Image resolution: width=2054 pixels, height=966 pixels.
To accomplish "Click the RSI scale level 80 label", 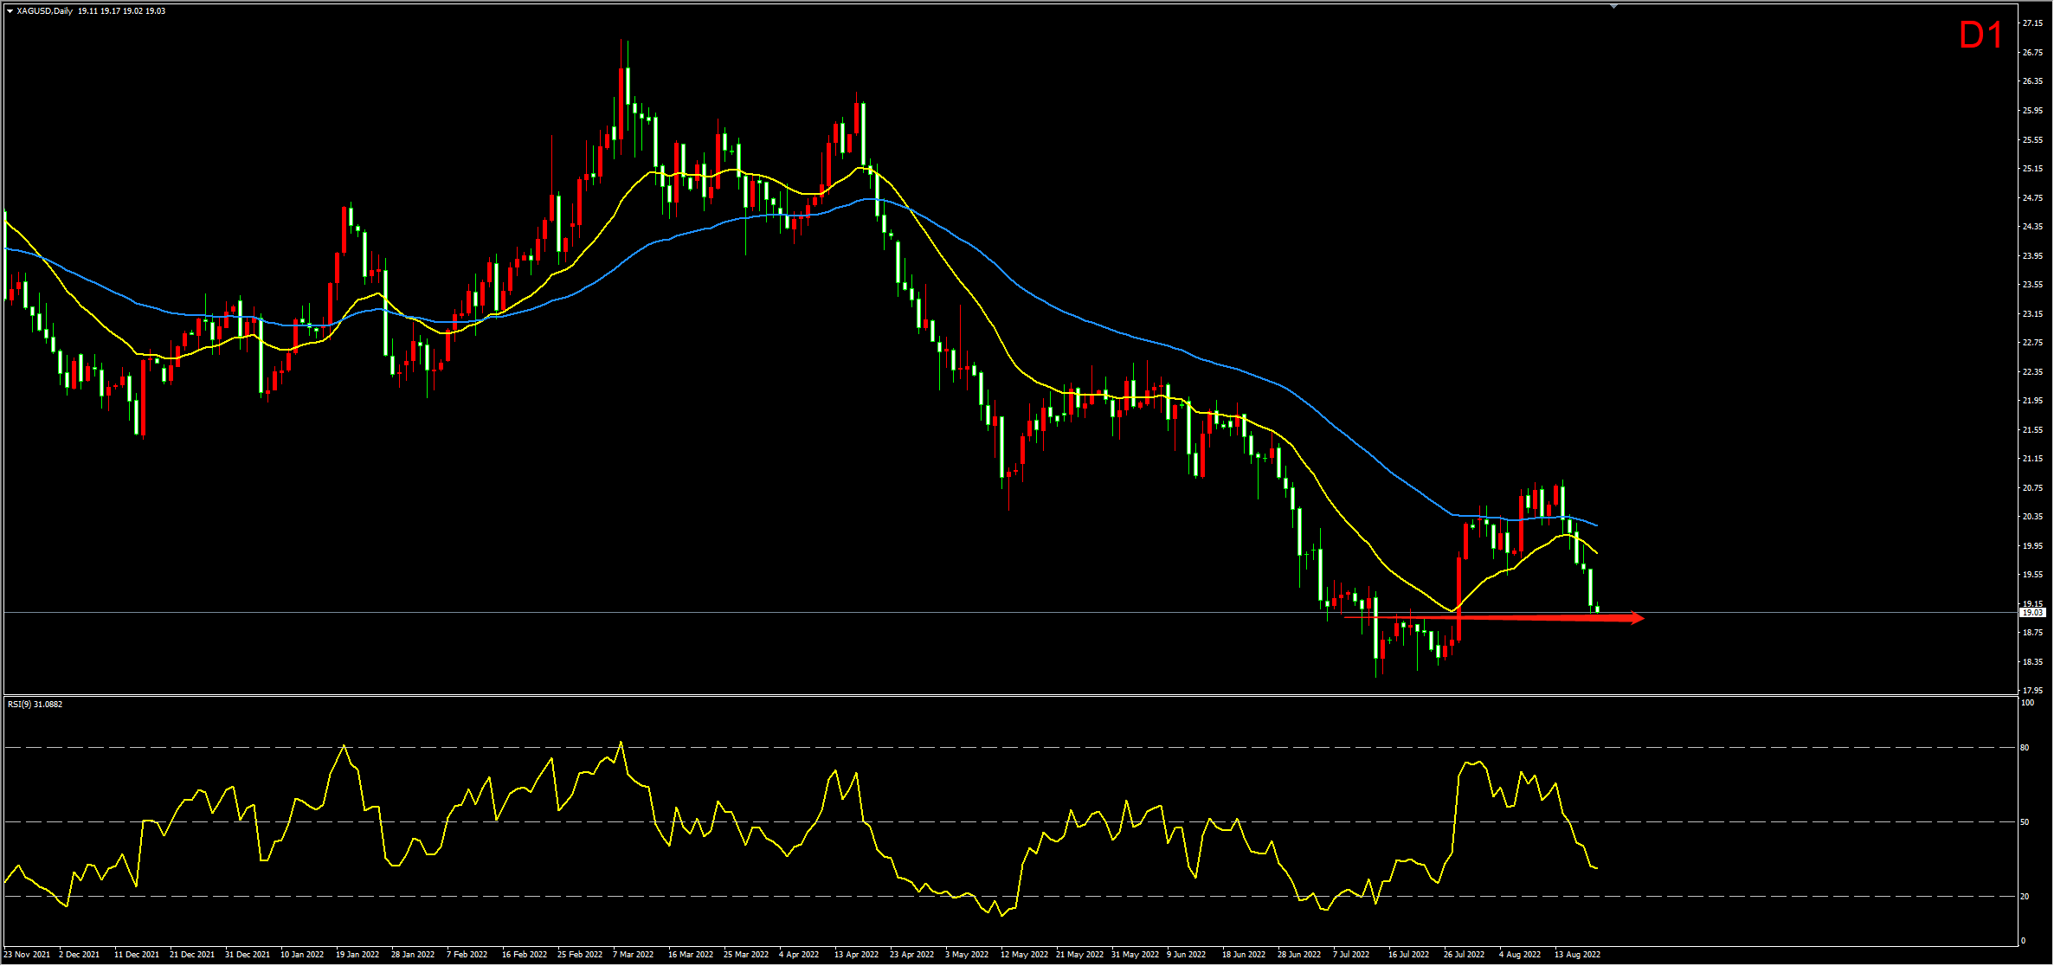I will tap(2025, 748).
